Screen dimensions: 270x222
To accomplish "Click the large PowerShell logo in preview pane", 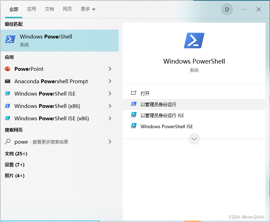I will (x=194, y=41).
